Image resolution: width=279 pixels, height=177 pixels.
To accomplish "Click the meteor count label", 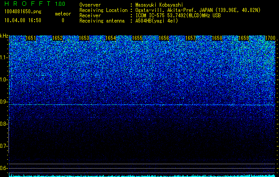I will click(63, 14).
